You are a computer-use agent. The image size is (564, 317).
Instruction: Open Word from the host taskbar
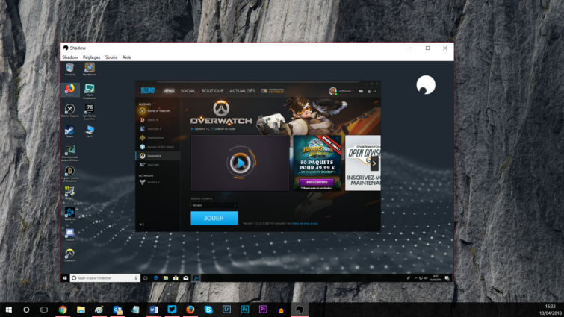tap(154, 310)
